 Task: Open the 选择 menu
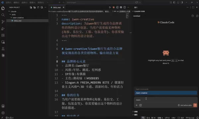click(x=24, y=2)
